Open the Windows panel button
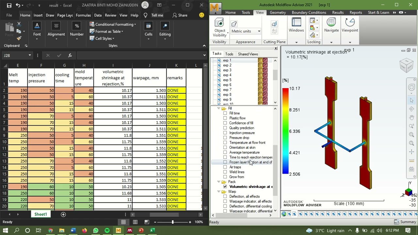 [x=296, y=25]
